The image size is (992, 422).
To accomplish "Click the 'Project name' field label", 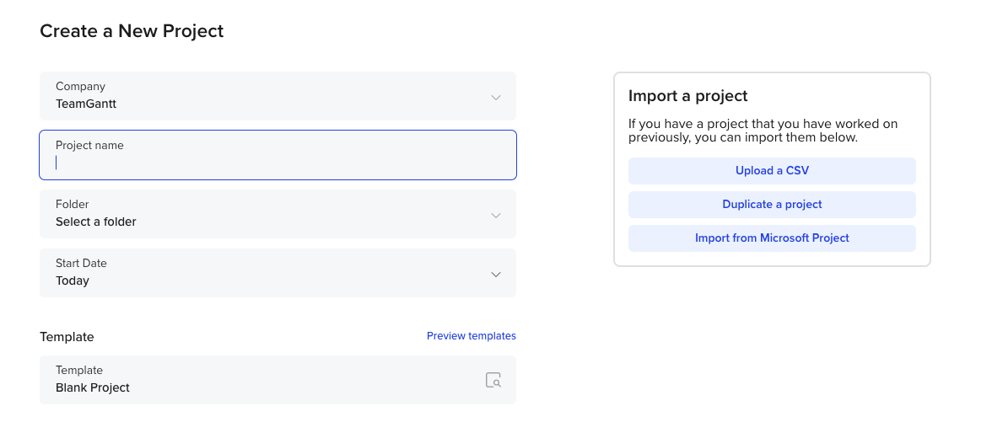I will (x=89, y=146).
